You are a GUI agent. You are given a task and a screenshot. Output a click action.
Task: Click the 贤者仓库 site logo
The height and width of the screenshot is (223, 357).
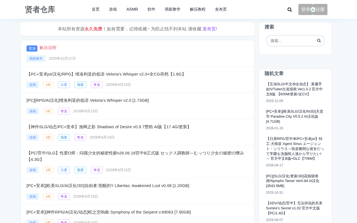[40, 9]
